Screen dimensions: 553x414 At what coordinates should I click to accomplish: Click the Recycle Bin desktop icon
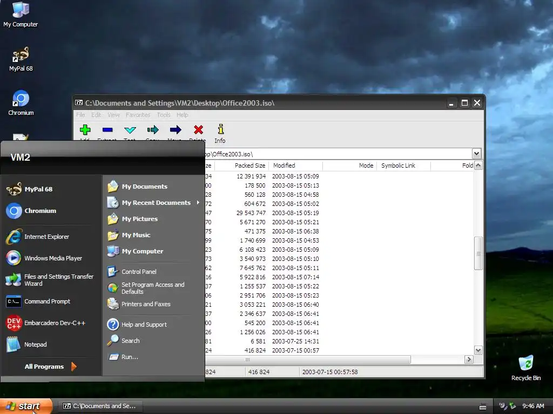pos(526,368)
